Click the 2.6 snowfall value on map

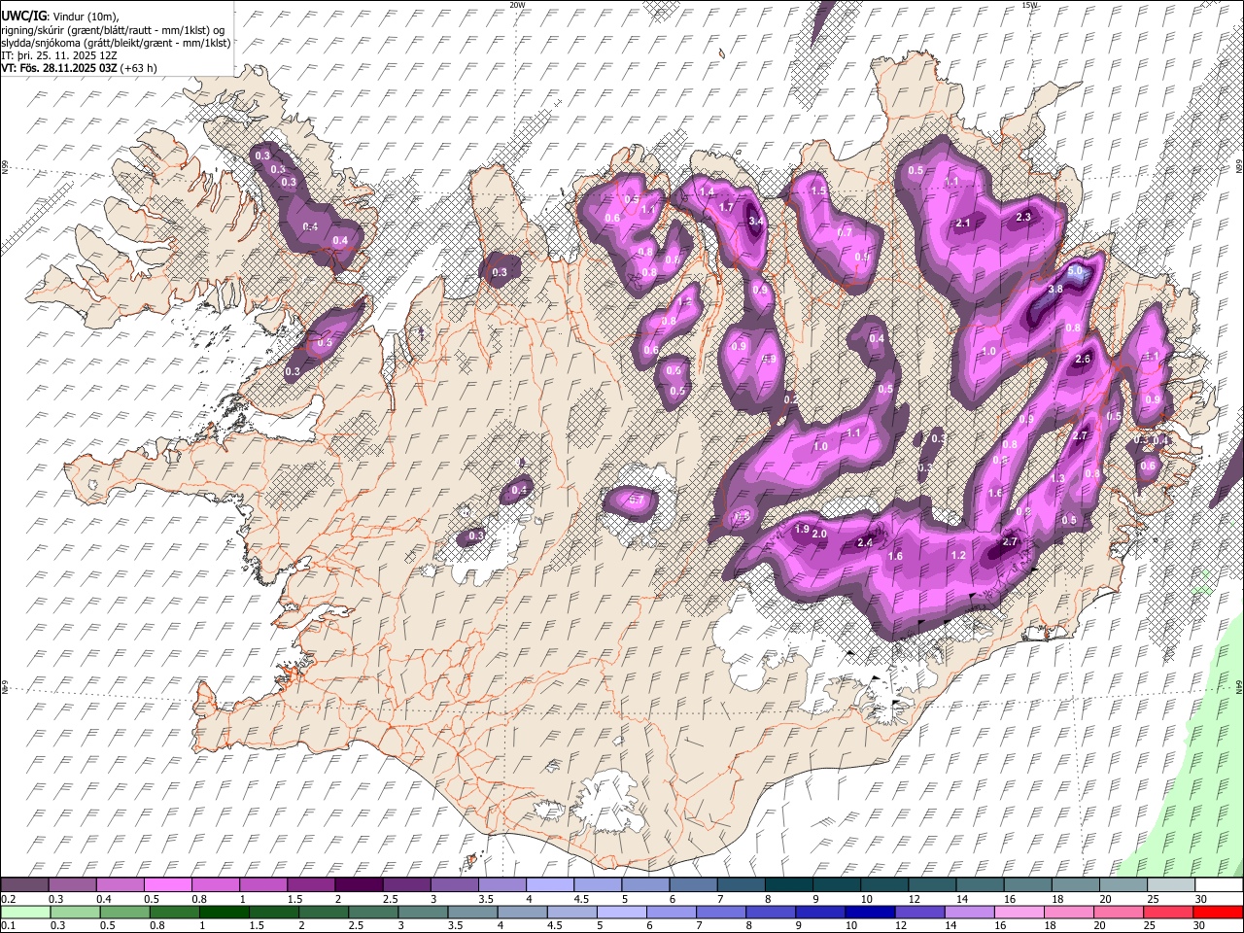point(1085,360)
